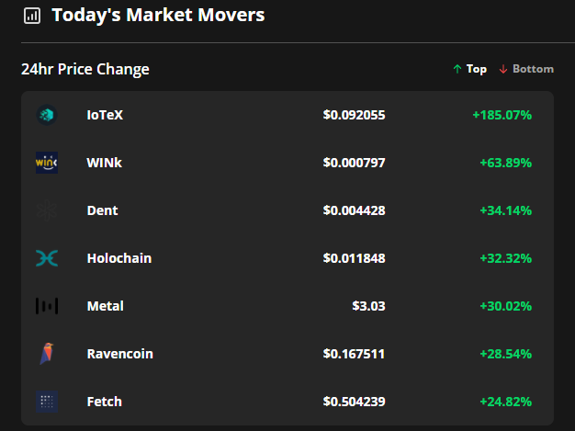Click the green up arrow beside Top
The width and height of the screenshot is (575, 431).
pyautogui.click(x=457, y=69)
